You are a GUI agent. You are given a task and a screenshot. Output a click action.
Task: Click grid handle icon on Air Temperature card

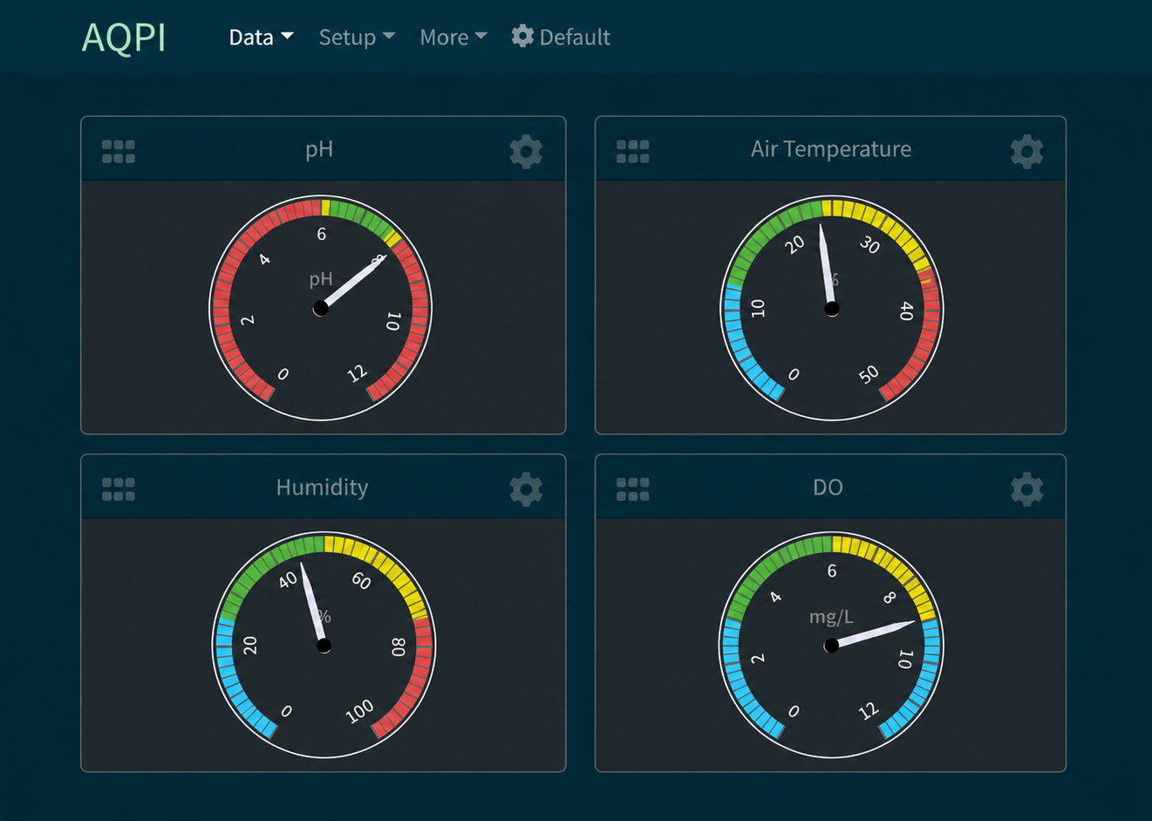633,152
